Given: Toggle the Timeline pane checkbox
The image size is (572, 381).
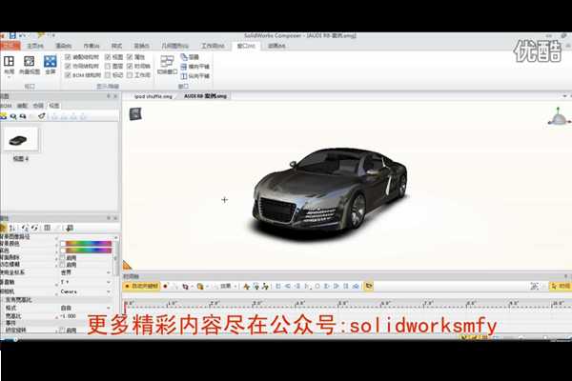Looking at the screenshot, I should pyautogui.click(x=130, y=67).
